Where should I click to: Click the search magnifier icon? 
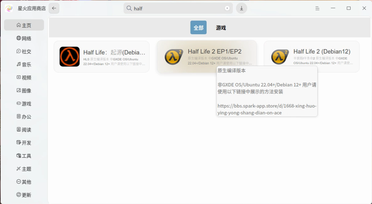tap(129, 8)
